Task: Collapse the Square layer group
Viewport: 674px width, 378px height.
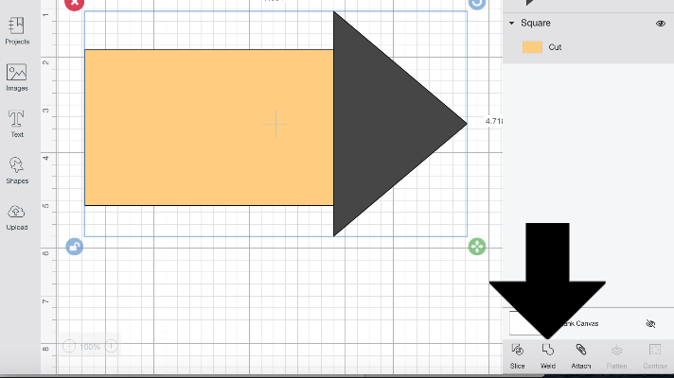Action: [511, 24]
